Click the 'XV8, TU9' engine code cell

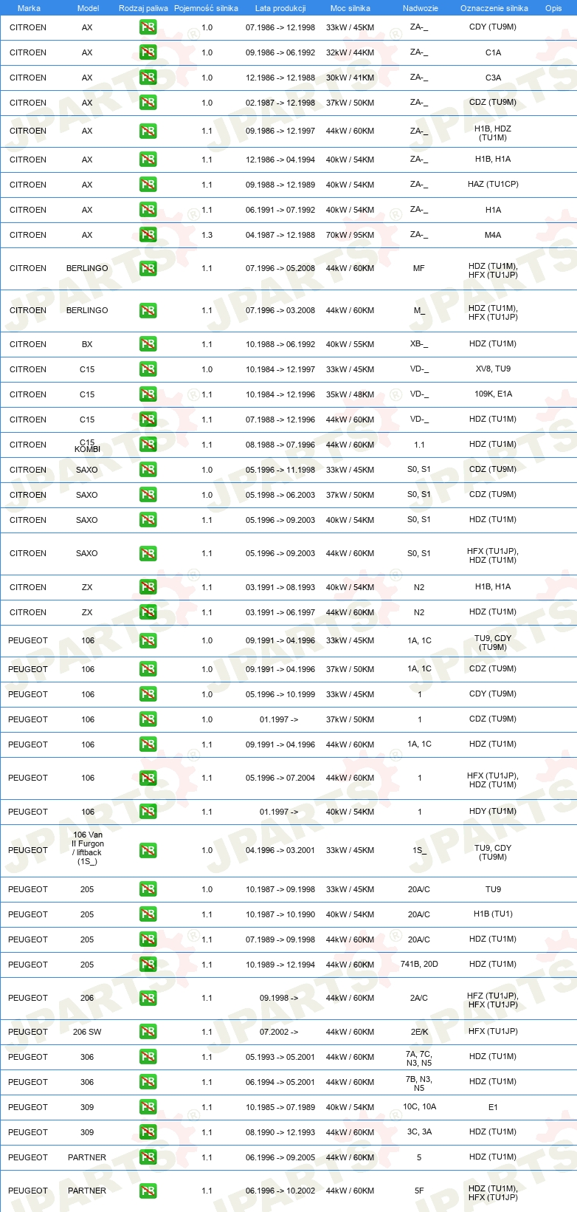point(493,369)
